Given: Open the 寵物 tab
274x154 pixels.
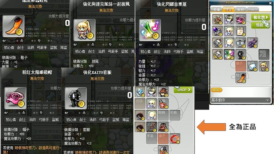Looking at the screenshot, I should click(x=241, y=9).
